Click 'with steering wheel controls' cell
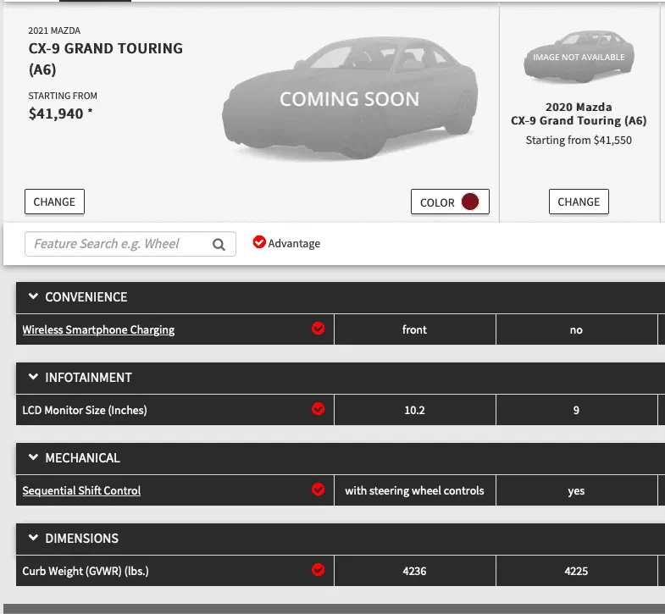Image resolution: width=665 pixels, height=614 pixels. [x=414, y=490]
